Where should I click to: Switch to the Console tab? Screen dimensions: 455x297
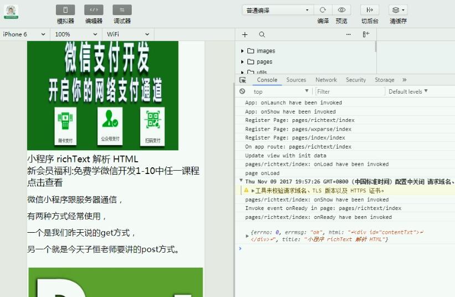[x=267, y=80]
